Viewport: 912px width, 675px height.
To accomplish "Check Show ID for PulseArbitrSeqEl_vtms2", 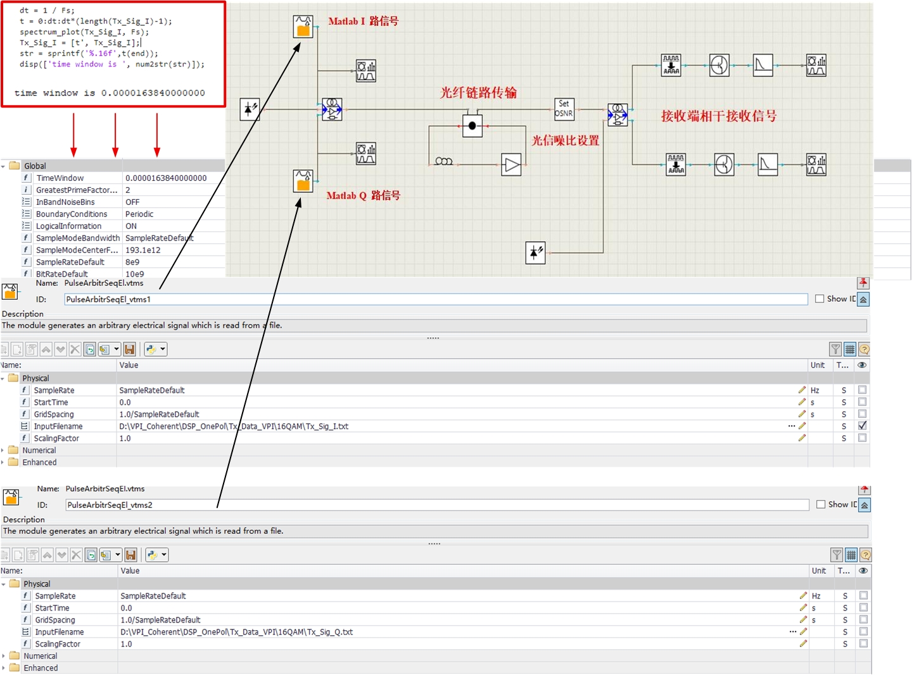I will click(x=821, y=504).
